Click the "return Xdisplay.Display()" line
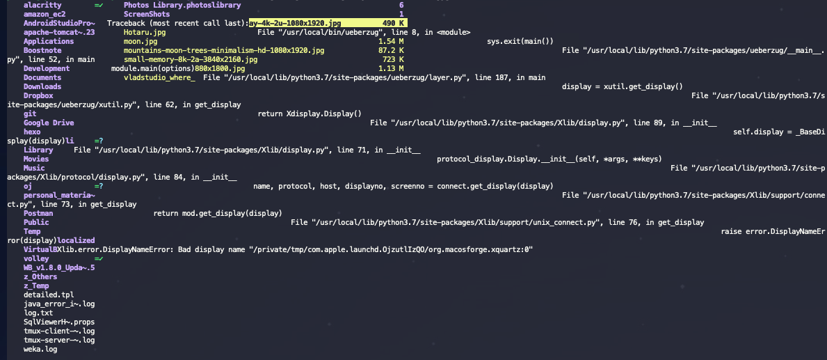The width and height of the screenshot is (827, 360). tap(310, 114)
